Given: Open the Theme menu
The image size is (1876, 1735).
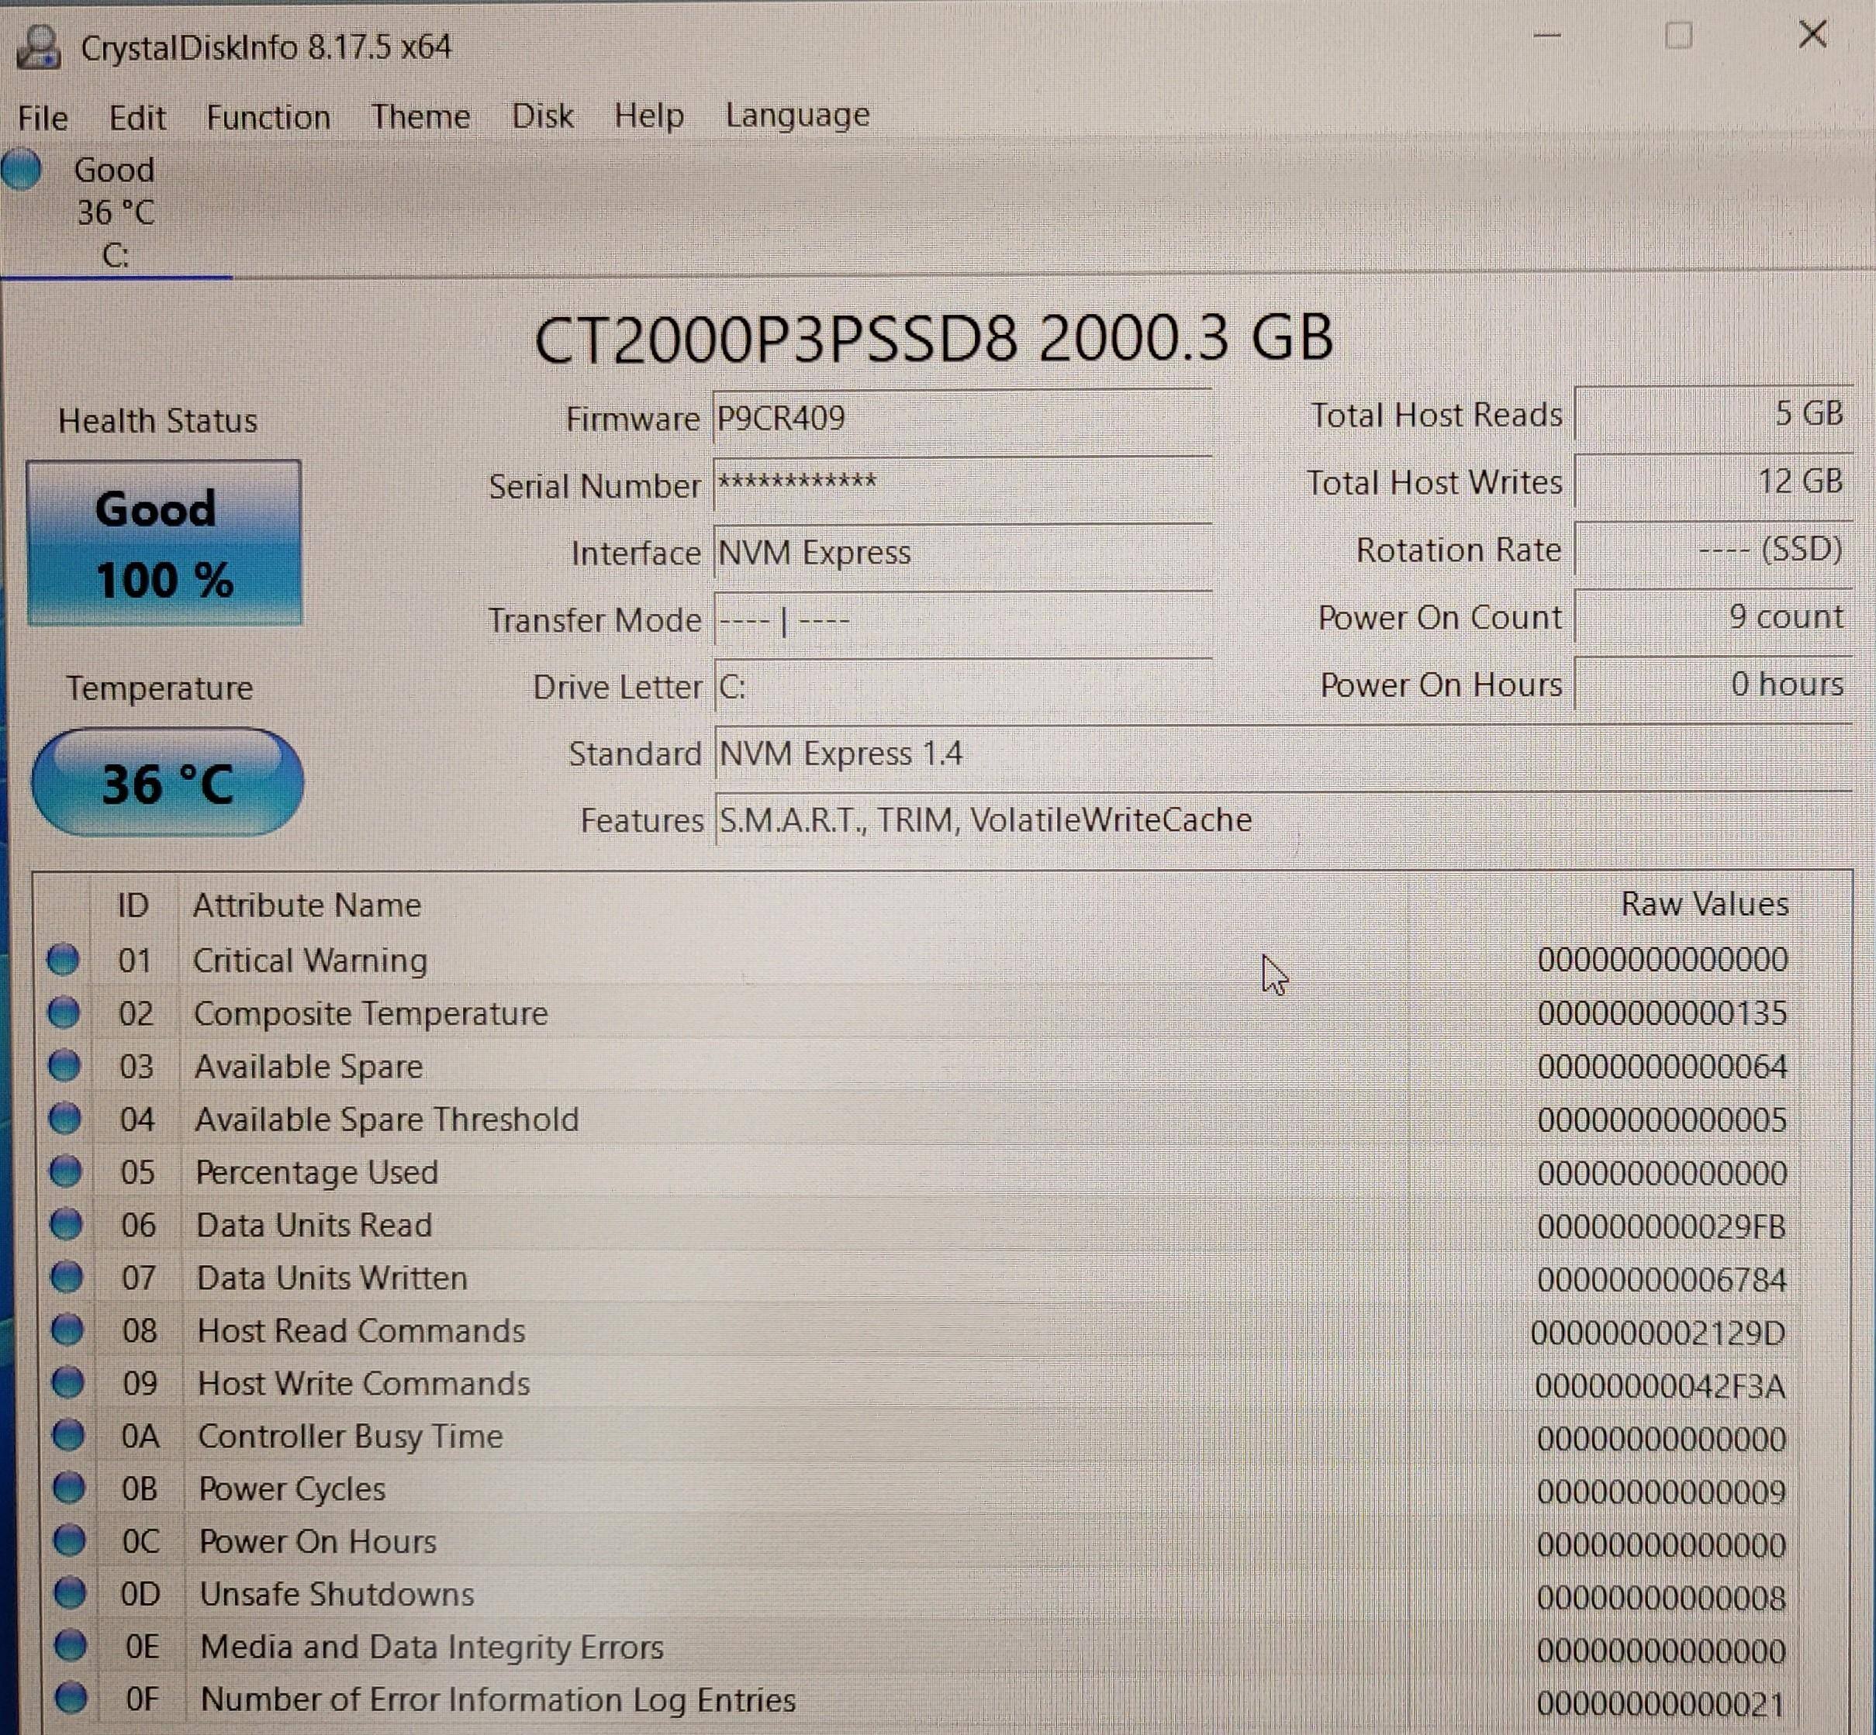Looking at the screenshot, I should pyautogui.click(x=420, y=116).
